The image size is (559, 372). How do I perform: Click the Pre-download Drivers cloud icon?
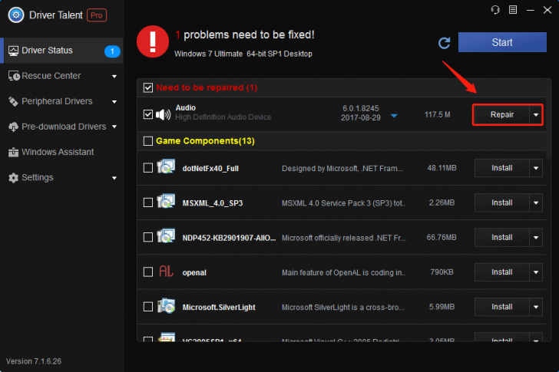pos(13,127)
